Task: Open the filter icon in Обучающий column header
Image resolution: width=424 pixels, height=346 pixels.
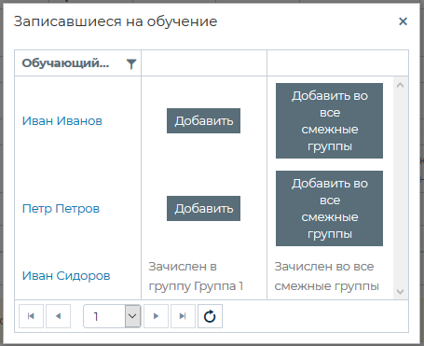Action: coord(131,63)
